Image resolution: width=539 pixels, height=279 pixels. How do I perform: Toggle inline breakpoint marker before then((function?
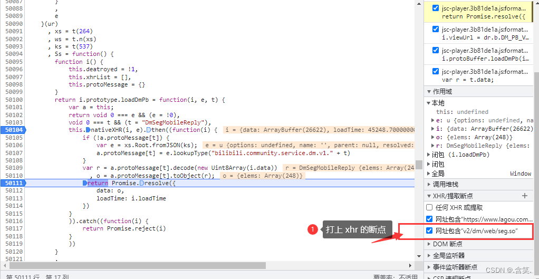[x=149, y=130]
